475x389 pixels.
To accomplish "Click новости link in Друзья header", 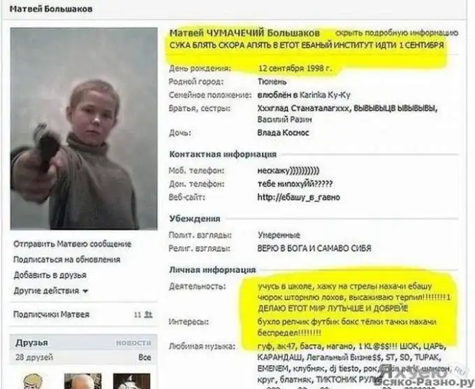I will (x=133, y=343).
